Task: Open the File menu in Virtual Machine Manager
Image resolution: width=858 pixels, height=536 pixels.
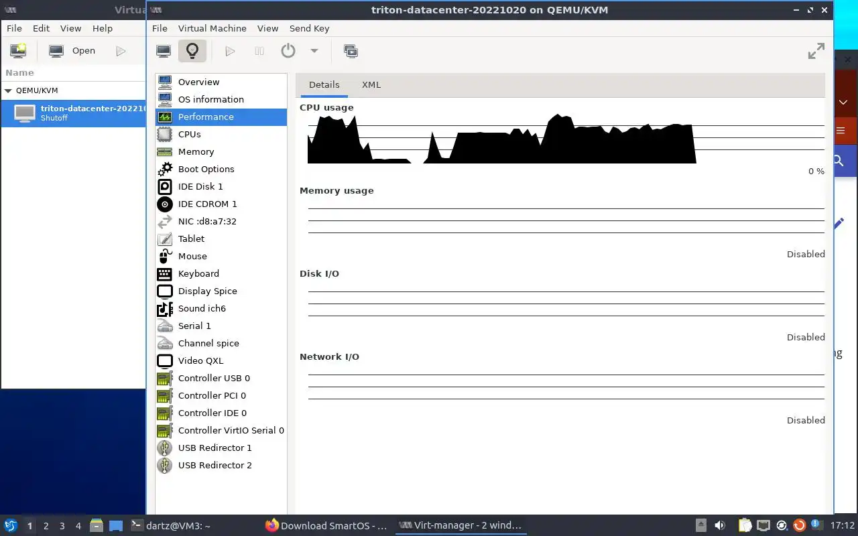Action: point(14,28)
